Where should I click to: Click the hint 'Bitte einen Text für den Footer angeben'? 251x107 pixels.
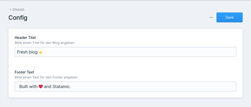(x=46, y=77)
